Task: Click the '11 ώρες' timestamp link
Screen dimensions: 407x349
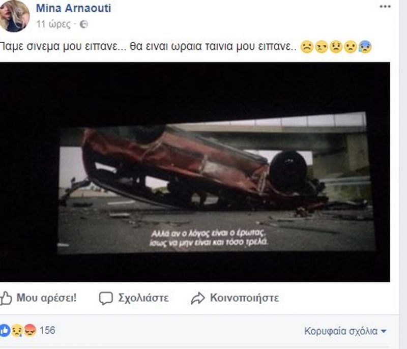Action: point(53,24)
